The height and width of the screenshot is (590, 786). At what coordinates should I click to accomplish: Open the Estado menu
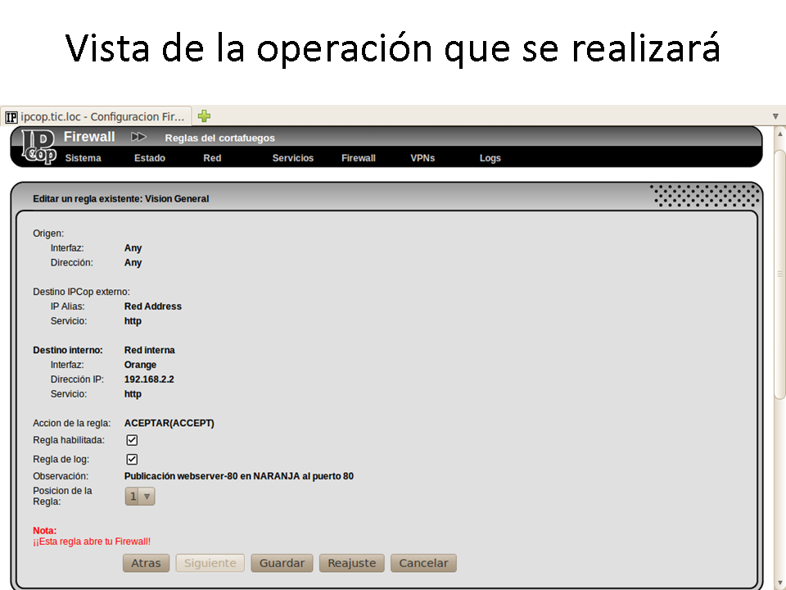pyautogui.click(x=150, y=158)
